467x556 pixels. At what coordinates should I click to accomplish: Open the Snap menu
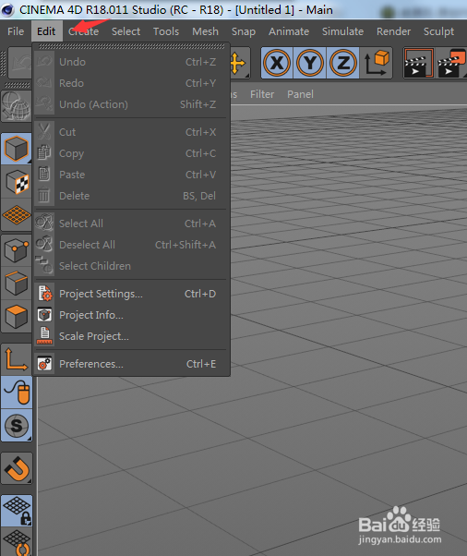click(x=244, y=31)
